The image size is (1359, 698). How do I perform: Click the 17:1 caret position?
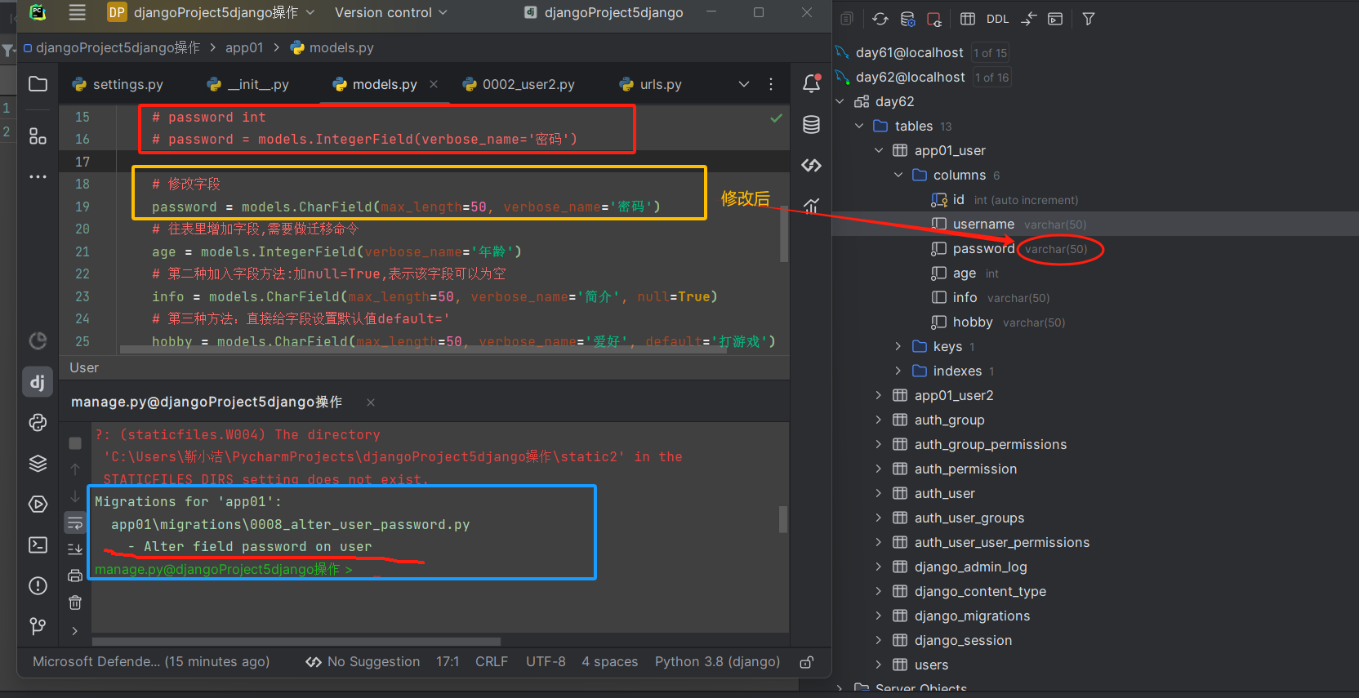(x=448, y=662)
